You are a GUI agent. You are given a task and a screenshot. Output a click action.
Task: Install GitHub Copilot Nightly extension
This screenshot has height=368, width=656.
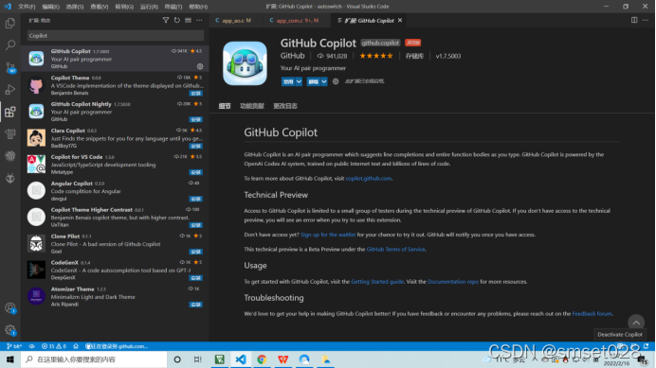tap(195, 119)
